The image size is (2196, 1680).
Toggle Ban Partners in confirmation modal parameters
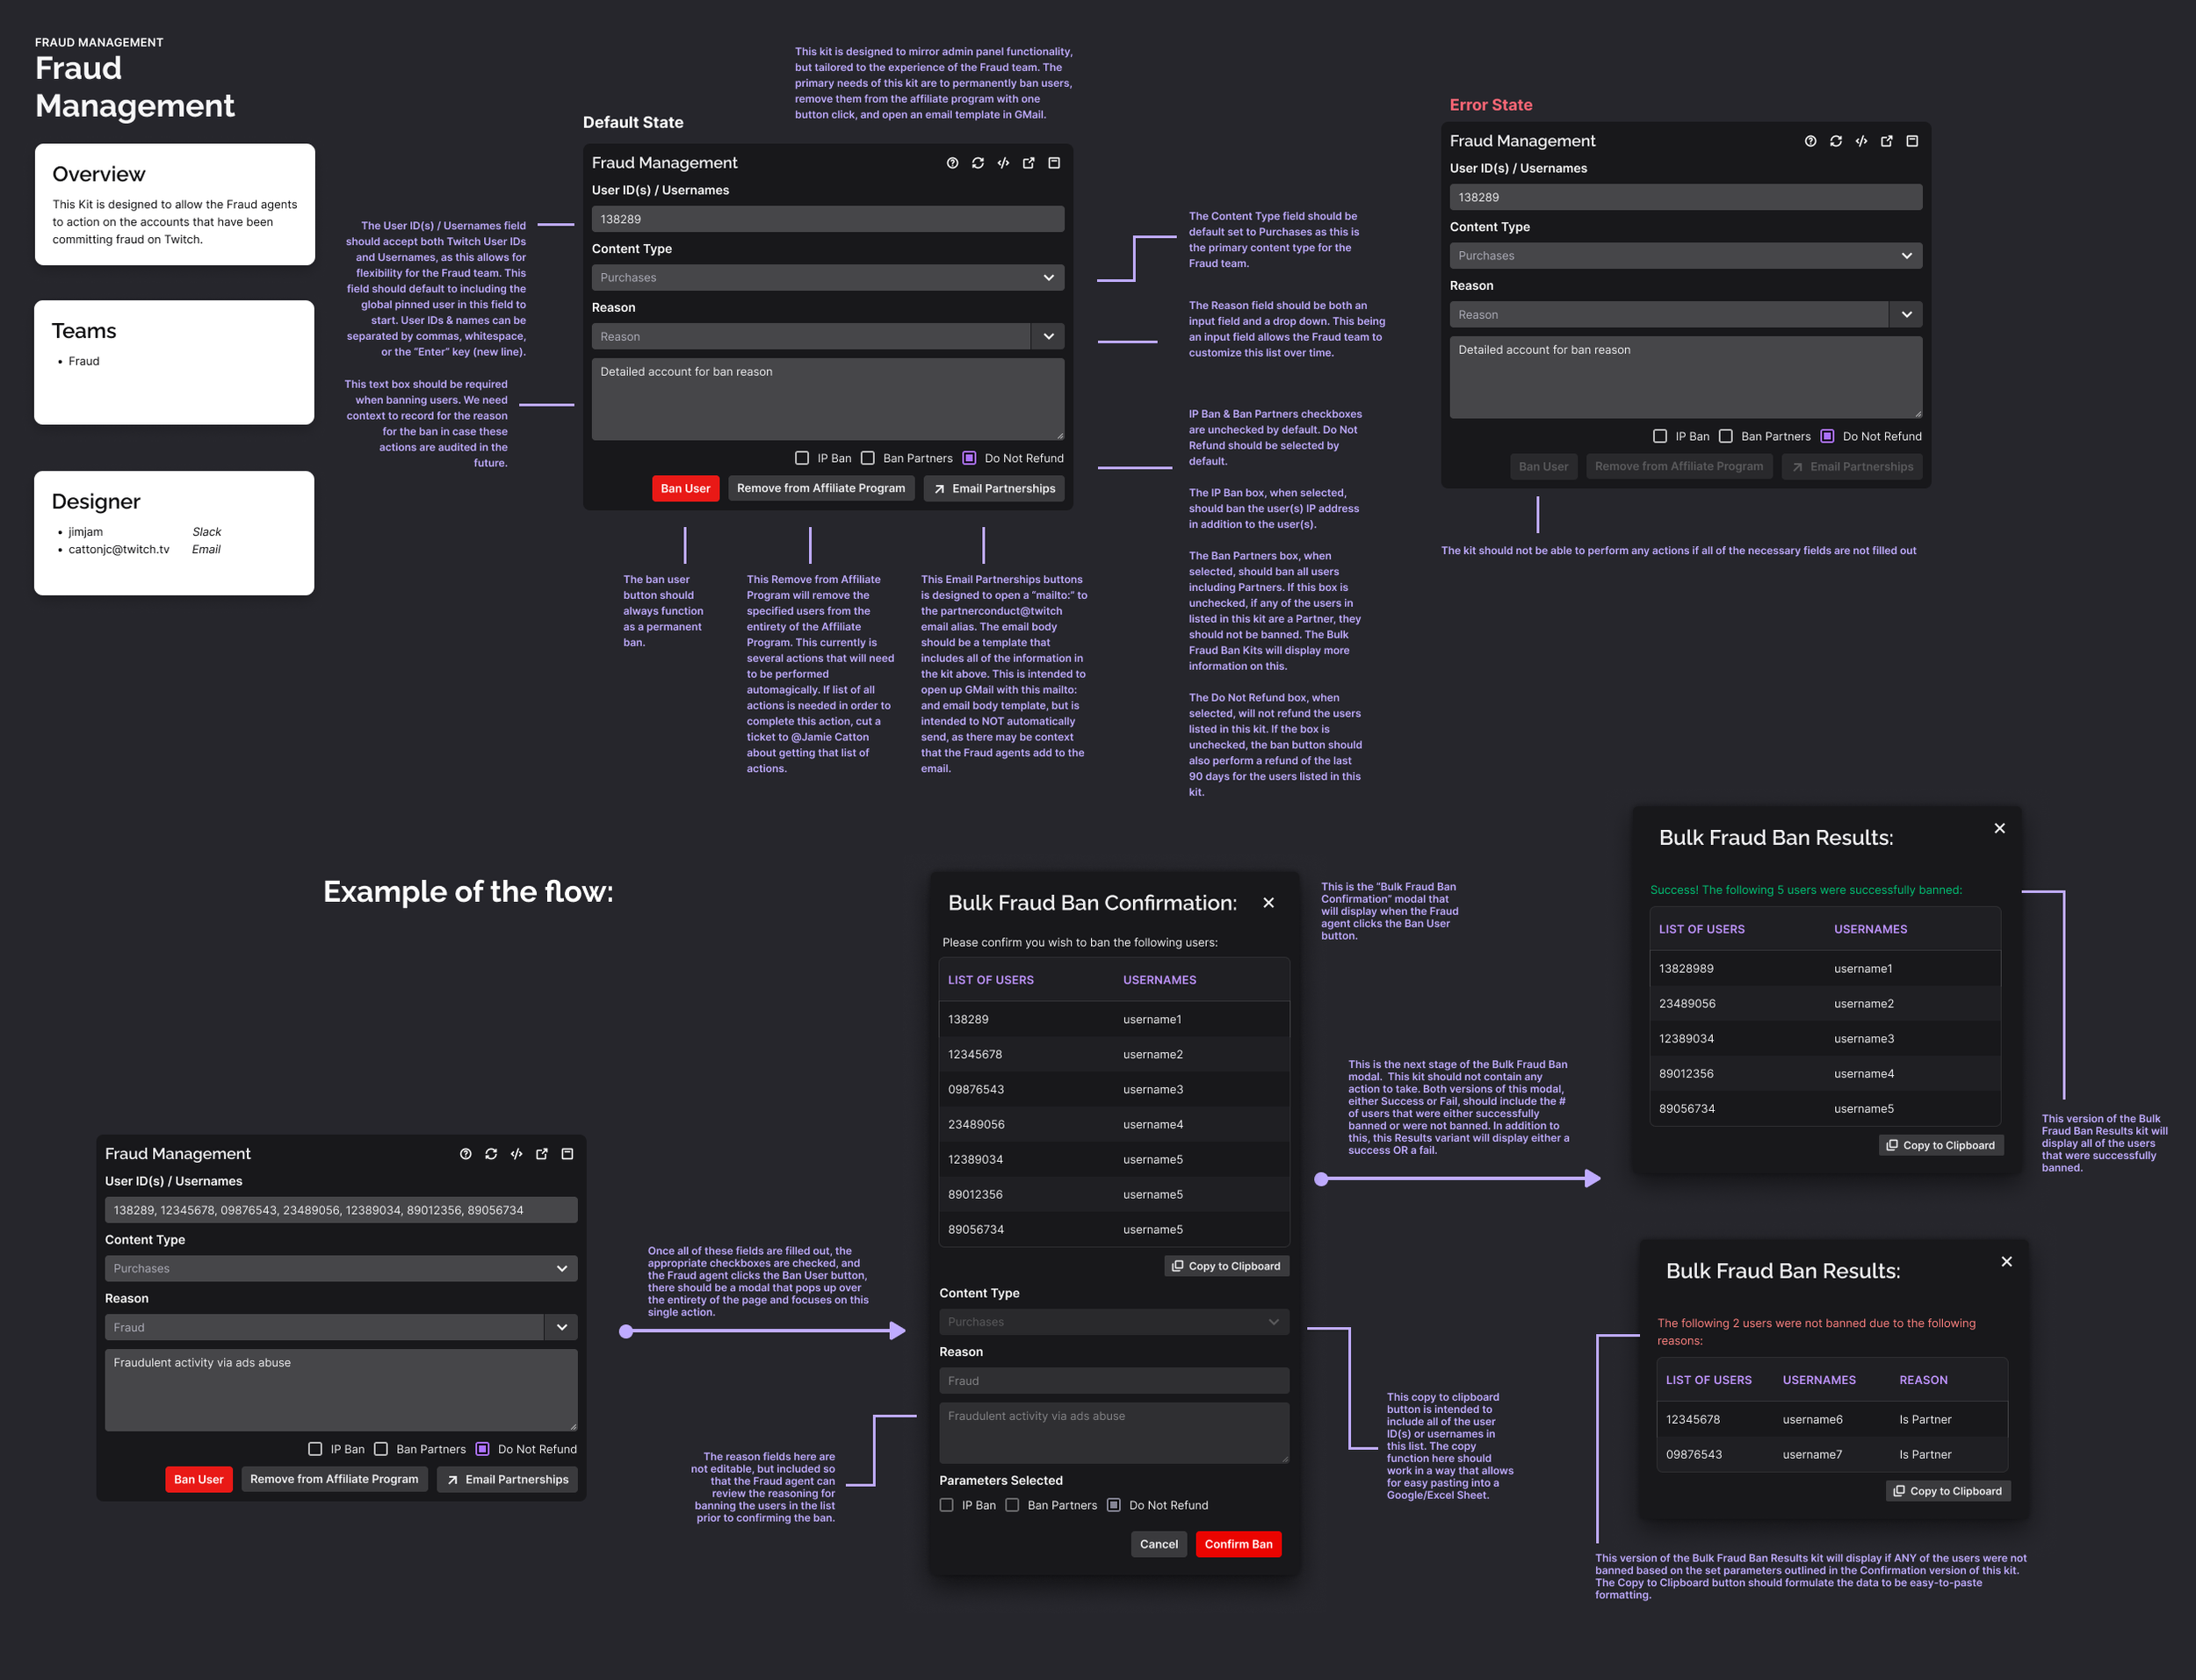tap(1012, 1505)
